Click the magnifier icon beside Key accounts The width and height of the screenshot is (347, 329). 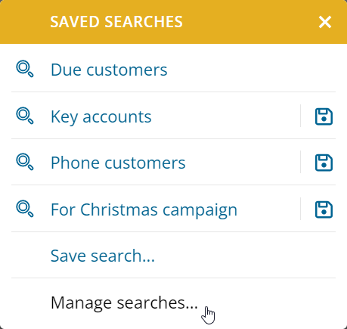pyautogui.click(x=25, y=116)
